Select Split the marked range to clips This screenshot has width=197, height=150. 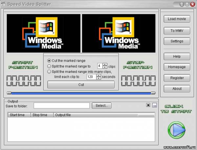(x=49, y=66)
